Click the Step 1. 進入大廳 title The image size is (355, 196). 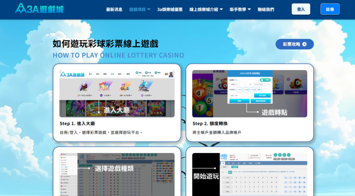(77, 124)
